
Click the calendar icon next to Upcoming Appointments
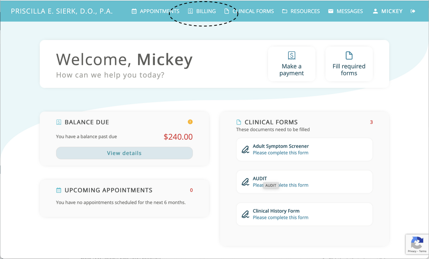click(x=59, y=190)
